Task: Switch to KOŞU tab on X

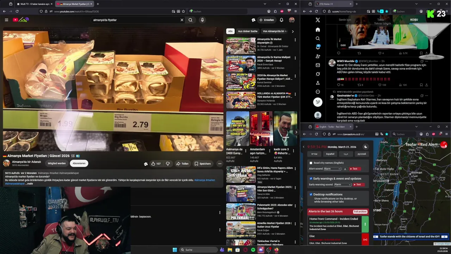Action: coord(414,20)
